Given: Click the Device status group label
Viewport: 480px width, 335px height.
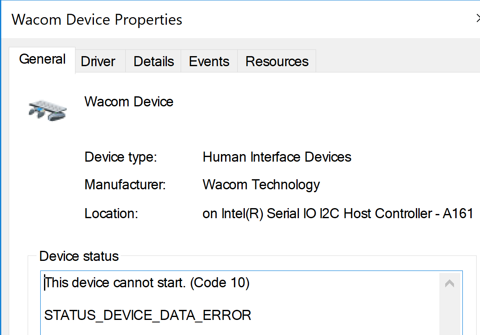Looking at the screenshot, I should coord(79,256).
